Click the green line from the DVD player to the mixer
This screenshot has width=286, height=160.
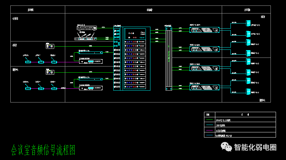105,28
